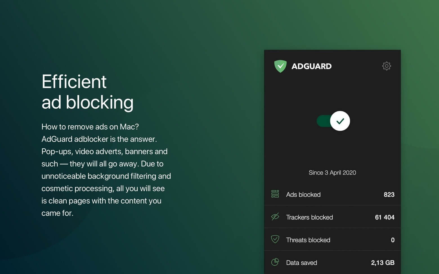Select the Trackers blocked crossed-eye icon

point(275,217)
